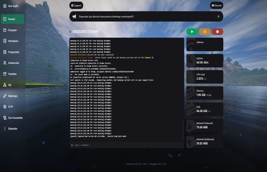Open Dosyalar file manager
Viewport: 267px width, 172px height.
(12, 30)
